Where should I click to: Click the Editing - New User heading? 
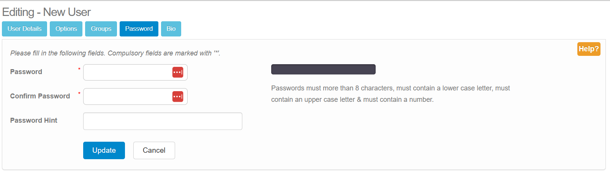(46, 12)
